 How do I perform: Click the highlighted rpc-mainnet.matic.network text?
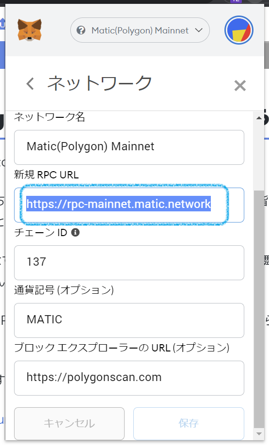click(x=119, y=204)
